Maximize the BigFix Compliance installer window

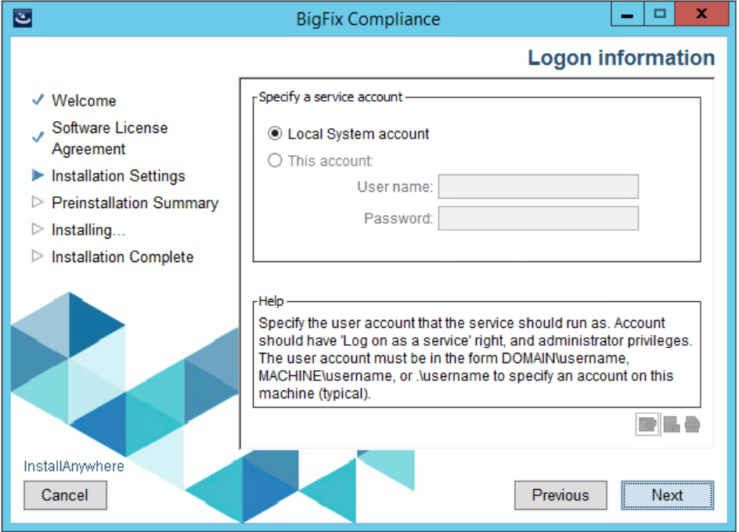660,16
